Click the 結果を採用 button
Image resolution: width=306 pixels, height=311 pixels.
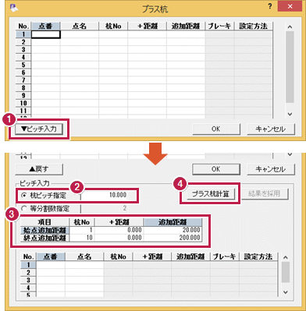(x=265, y=194)
